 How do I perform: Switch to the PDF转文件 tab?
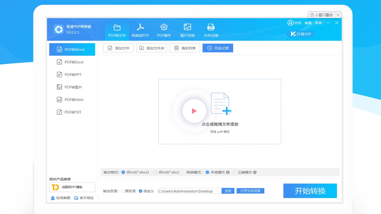(x=117, y=30)
